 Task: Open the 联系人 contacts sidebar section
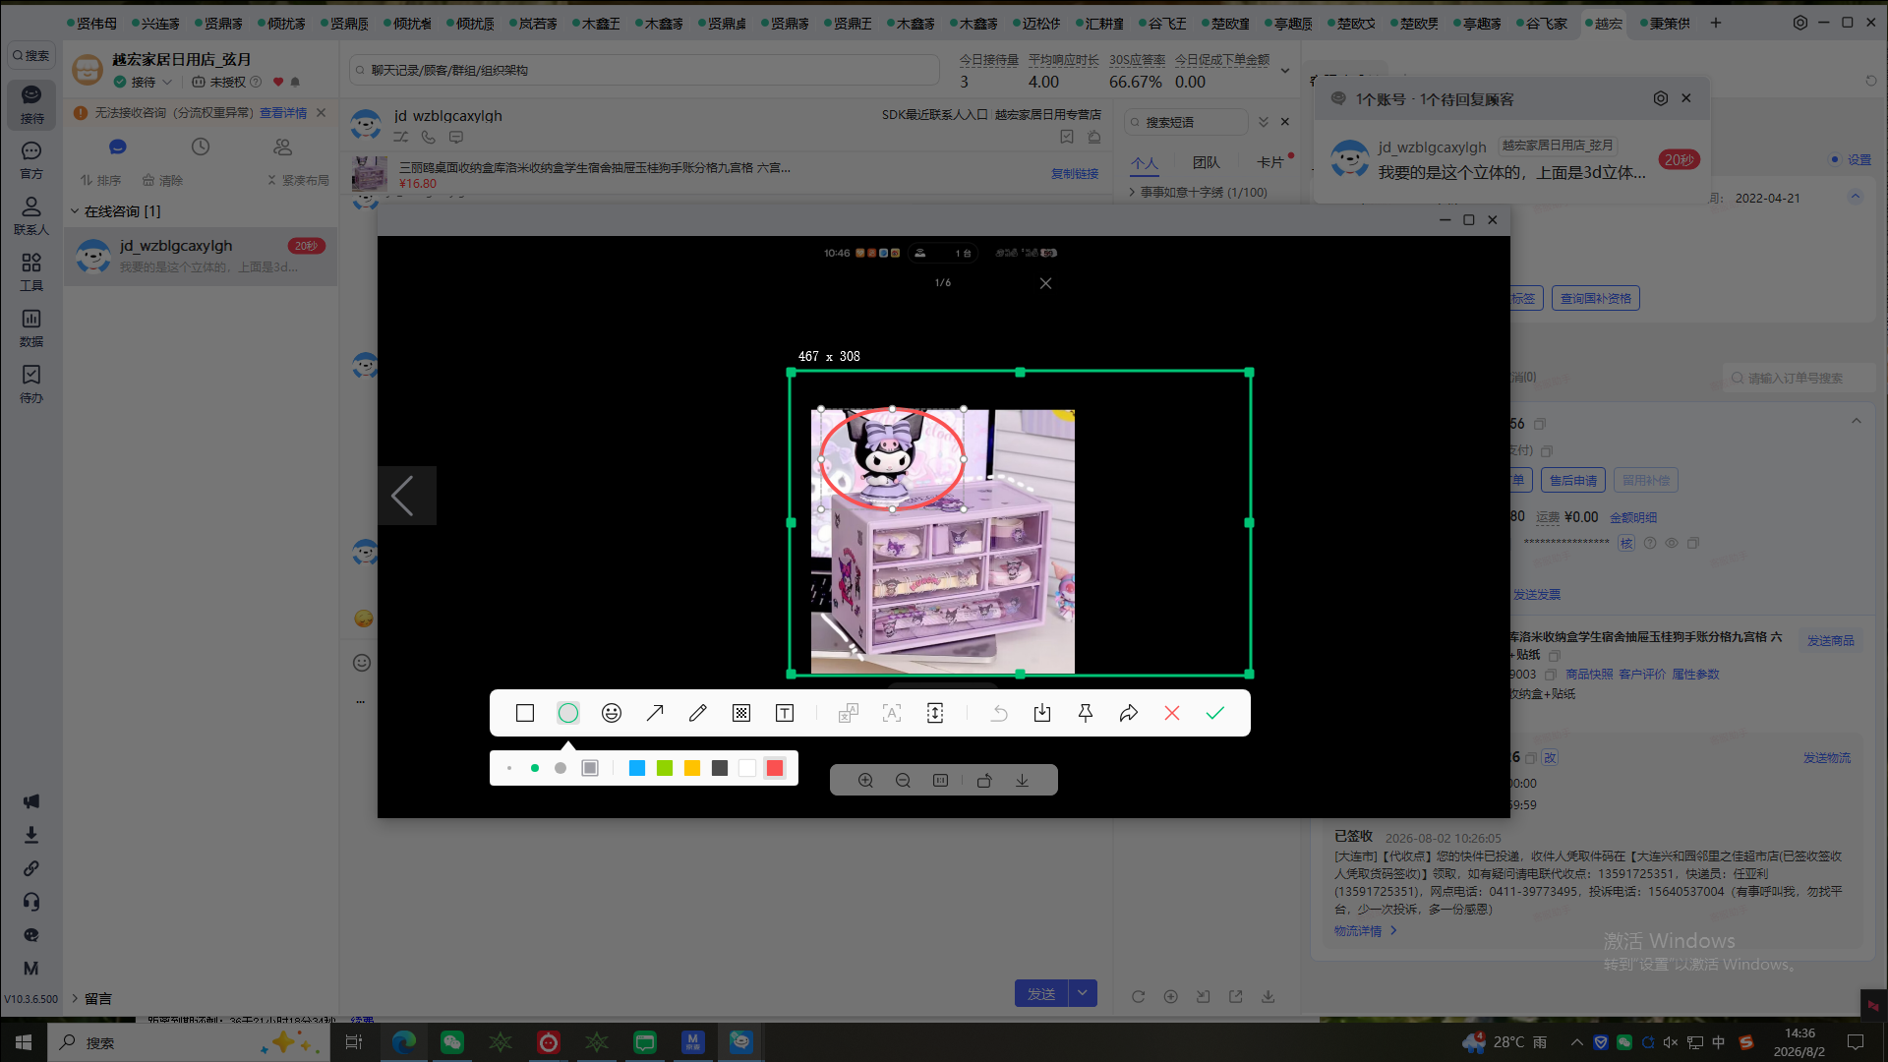[31, 215]
